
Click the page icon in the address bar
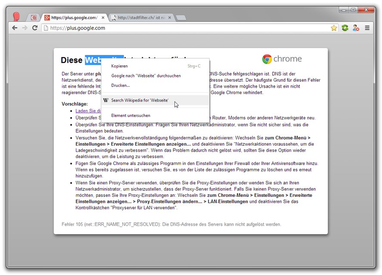[x=46, y=28]
